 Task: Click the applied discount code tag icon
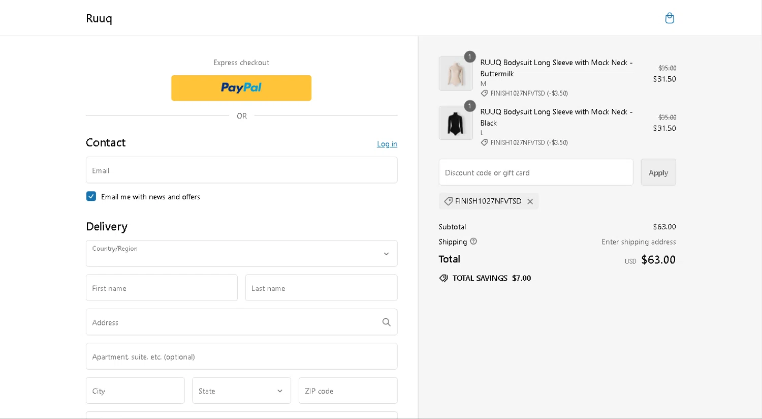point(448,201)
